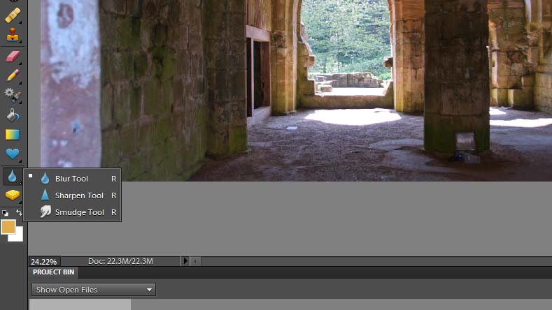Swap foreground and background colors
The image size is (552, 310).
(x=19, y=212)
